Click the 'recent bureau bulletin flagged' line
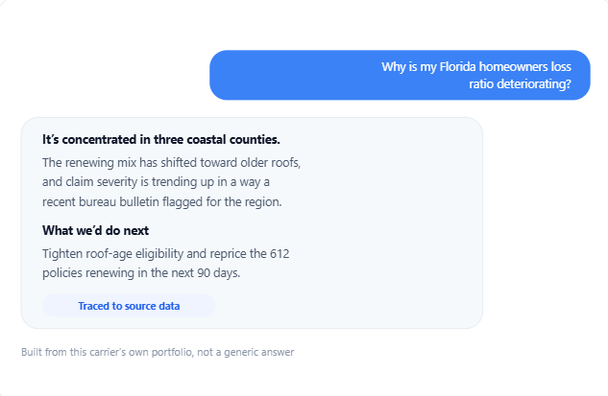 point(161,202)
